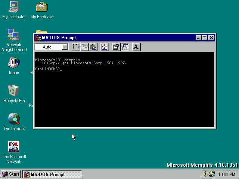Image resolution: width=239 pixels, height=179 pixels.
Task: Select the Inbox desktop icon
Action: [x=14, y=66]
